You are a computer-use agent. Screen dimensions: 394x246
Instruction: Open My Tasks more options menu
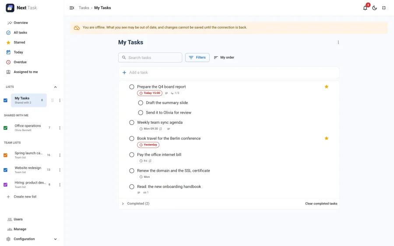pyautogui.click(x=338, y=42)
